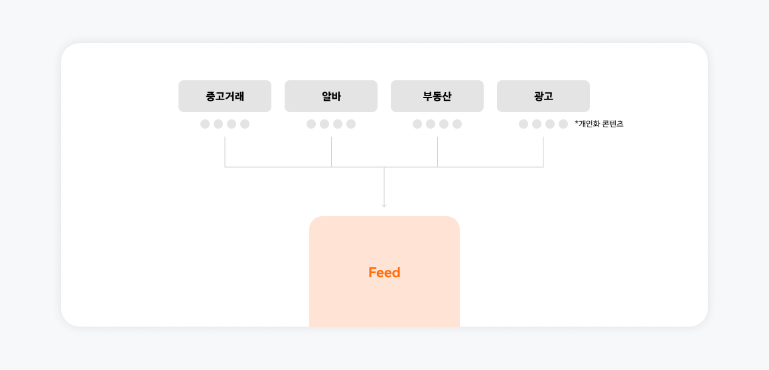Click the first dot under 광고
Screen dimensions: 769x370
pos(524,124)
